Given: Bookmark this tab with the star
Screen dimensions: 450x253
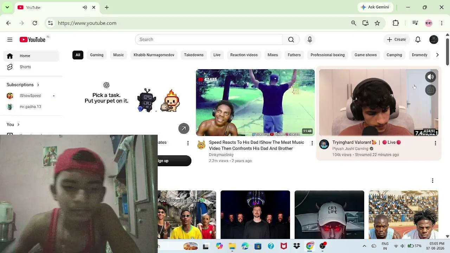Looking at the screenshot, I should [377, 23].
